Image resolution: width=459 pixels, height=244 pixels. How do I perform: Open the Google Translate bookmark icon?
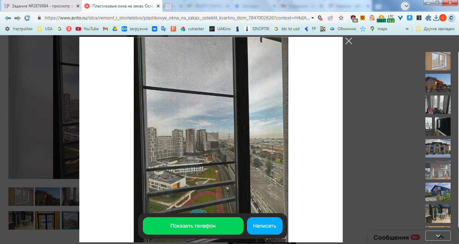pos(164,29)
